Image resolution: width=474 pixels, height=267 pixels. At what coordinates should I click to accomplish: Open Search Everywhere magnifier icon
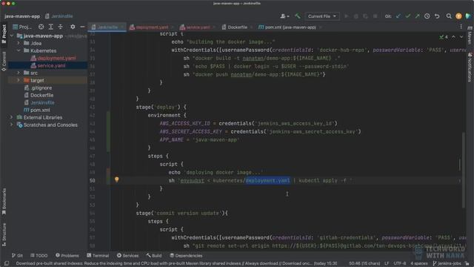click(x=449, y=16)
